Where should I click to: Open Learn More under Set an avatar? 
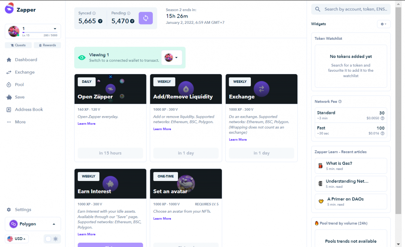click(x=162, y=219)
